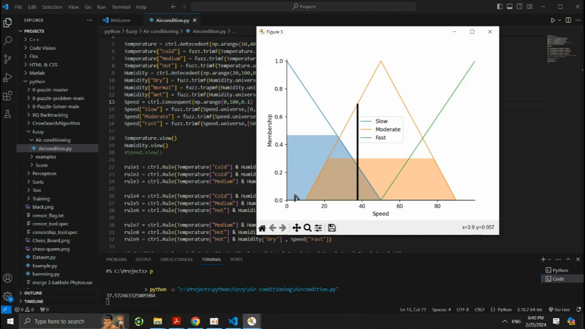Toggle the primary side bar layout icon
Screen dimensions: 585x329
pyautogui.click(x=500, y=7)
